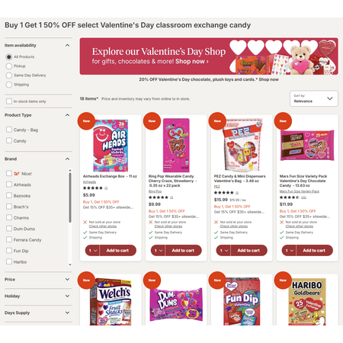Open quantity selector for Airheads Exchange Box

coord(92,251)
